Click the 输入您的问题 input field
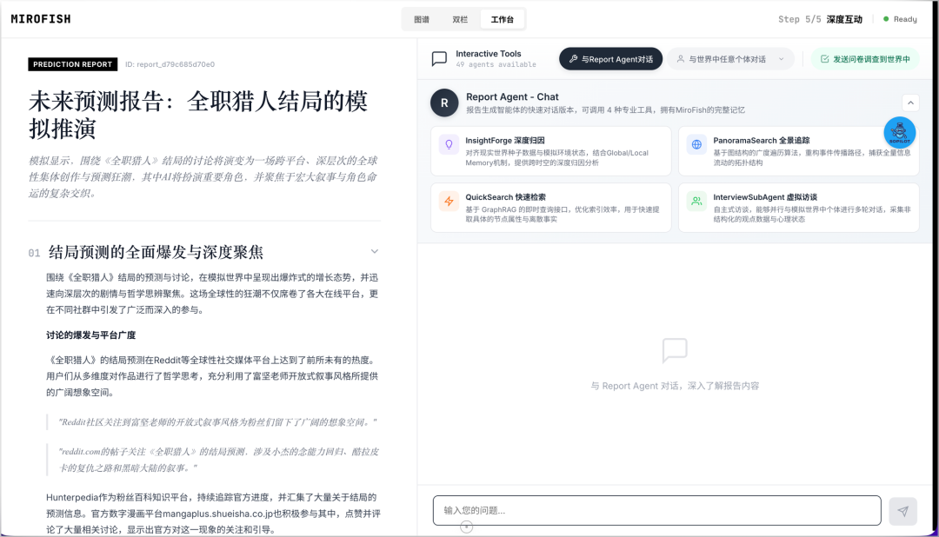Viewport: 939px width, 537px height. click(x=656, y=510)
